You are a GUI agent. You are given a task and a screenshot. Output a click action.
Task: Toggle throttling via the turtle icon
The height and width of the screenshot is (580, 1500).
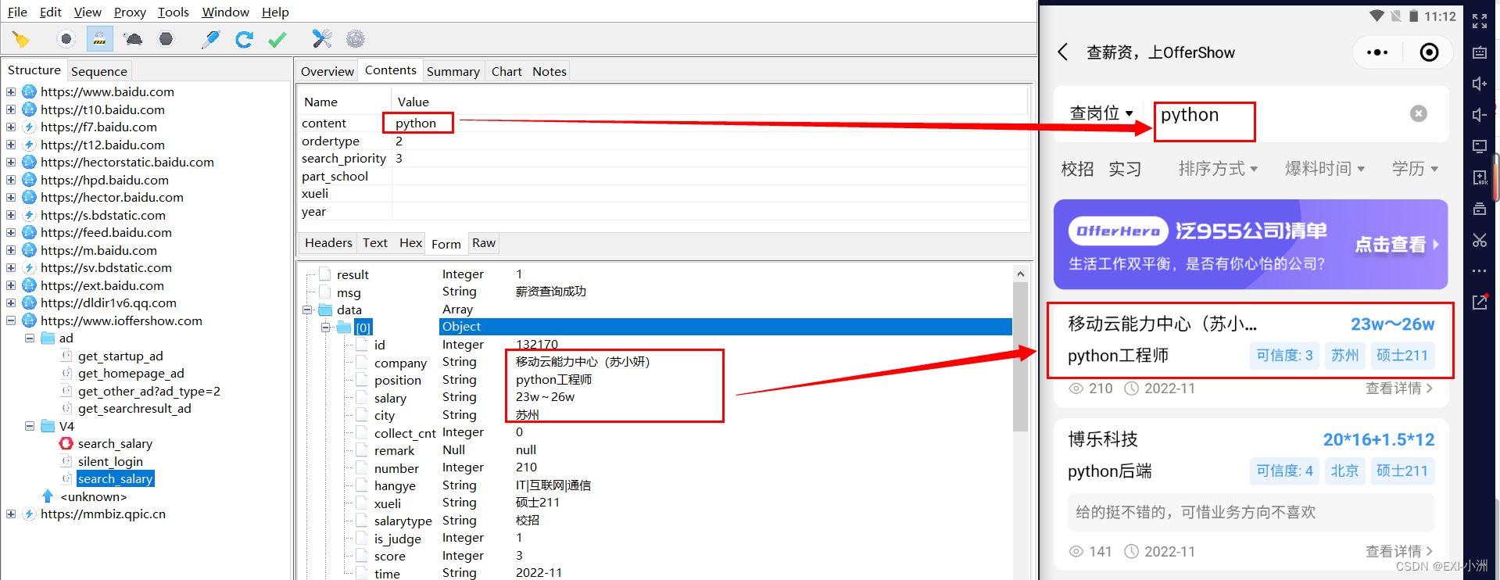coord(133,39)
